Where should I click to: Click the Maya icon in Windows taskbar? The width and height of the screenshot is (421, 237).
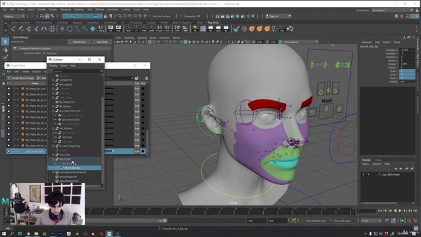pyautogui.click(x=109, y=234)
